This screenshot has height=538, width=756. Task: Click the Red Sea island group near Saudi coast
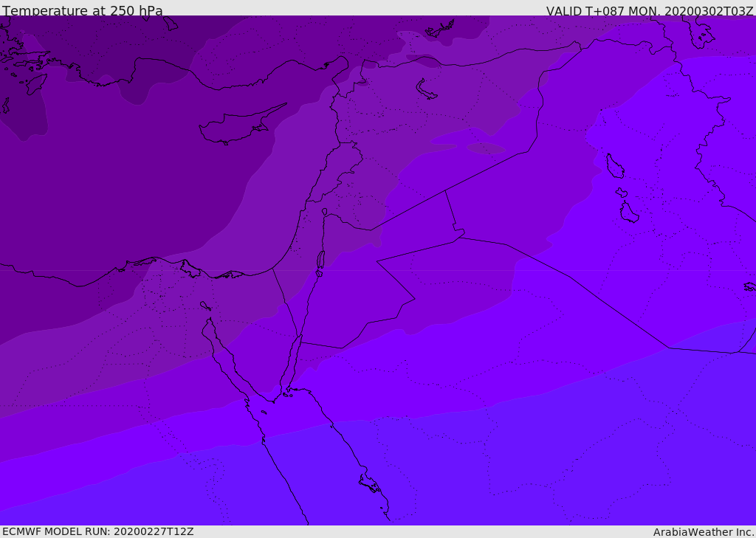372,483
